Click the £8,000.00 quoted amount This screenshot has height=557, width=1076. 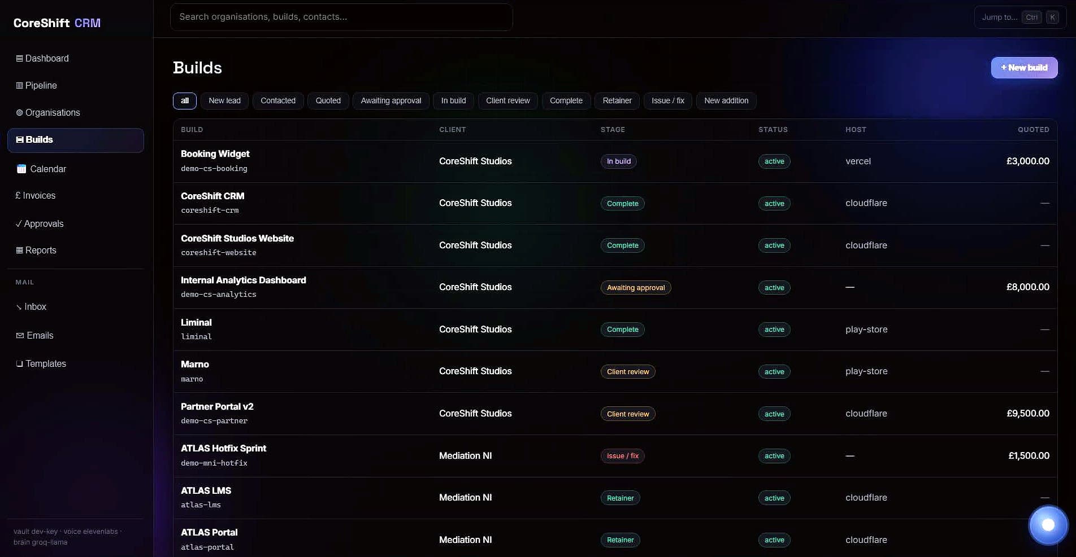pos(1027,287)
